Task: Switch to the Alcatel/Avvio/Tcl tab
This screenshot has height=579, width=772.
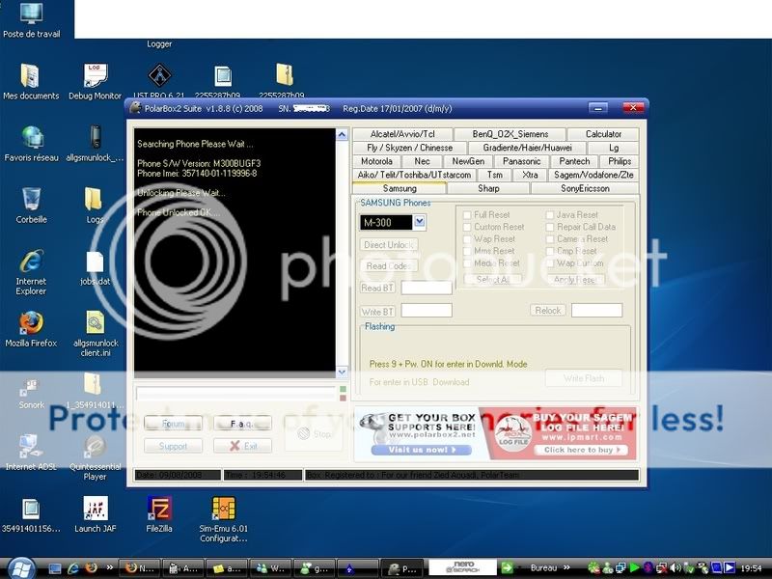Action: (402, 134)
